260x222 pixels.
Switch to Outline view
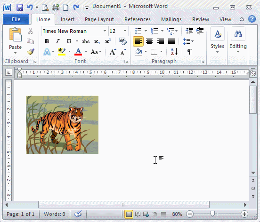tap(154, 214)
